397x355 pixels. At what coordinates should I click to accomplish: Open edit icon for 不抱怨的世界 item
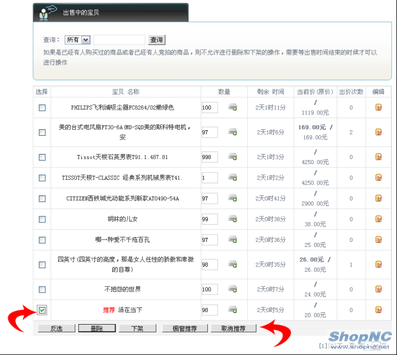378,289
